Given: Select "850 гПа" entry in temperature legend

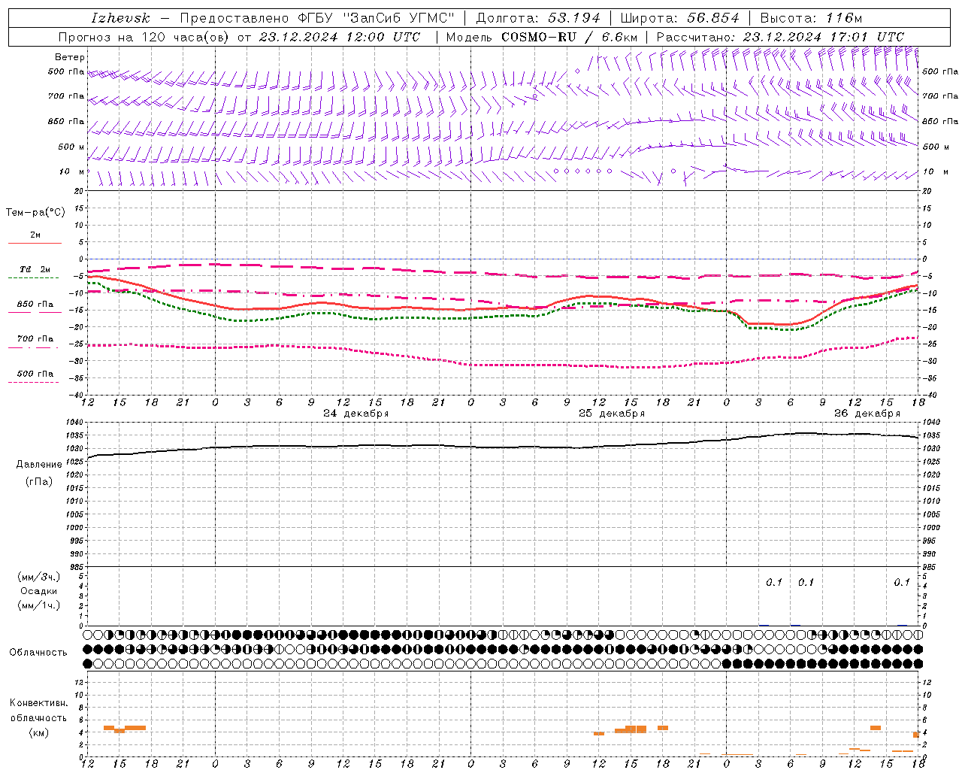Looking at the screenshot, I should coord(35,305).
